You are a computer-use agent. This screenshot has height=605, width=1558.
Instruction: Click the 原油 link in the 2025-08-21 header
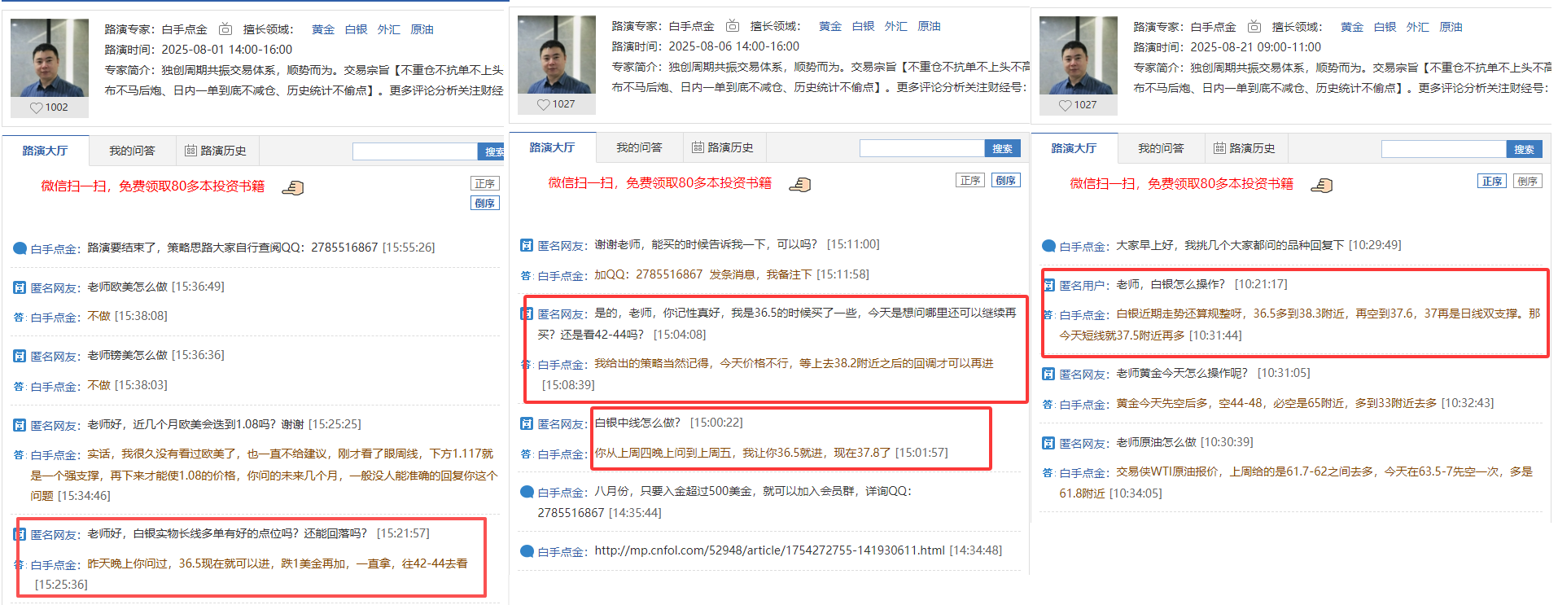click(1451, 27)
